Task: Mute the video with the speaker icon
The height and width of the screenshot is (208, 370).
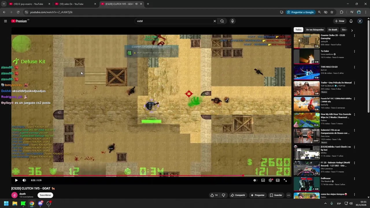Action: [24, 180]
